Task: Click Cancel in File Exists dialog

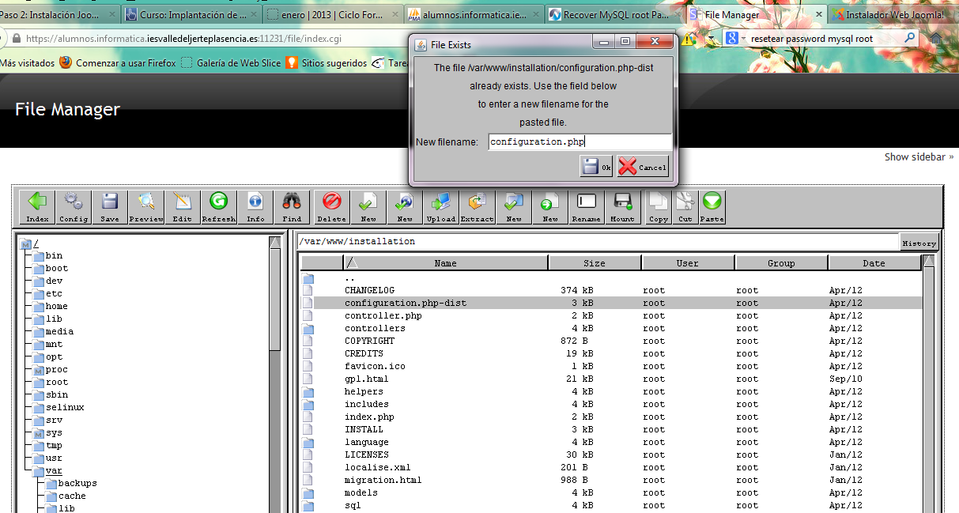Action: pyautogui.click(x=644, y=167)
